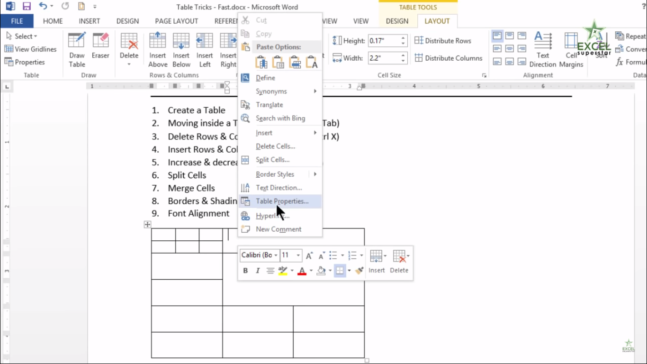The image size is (647, 364).
Task: Select the Eraser tool in ribbon
Action: click(100, 46)
